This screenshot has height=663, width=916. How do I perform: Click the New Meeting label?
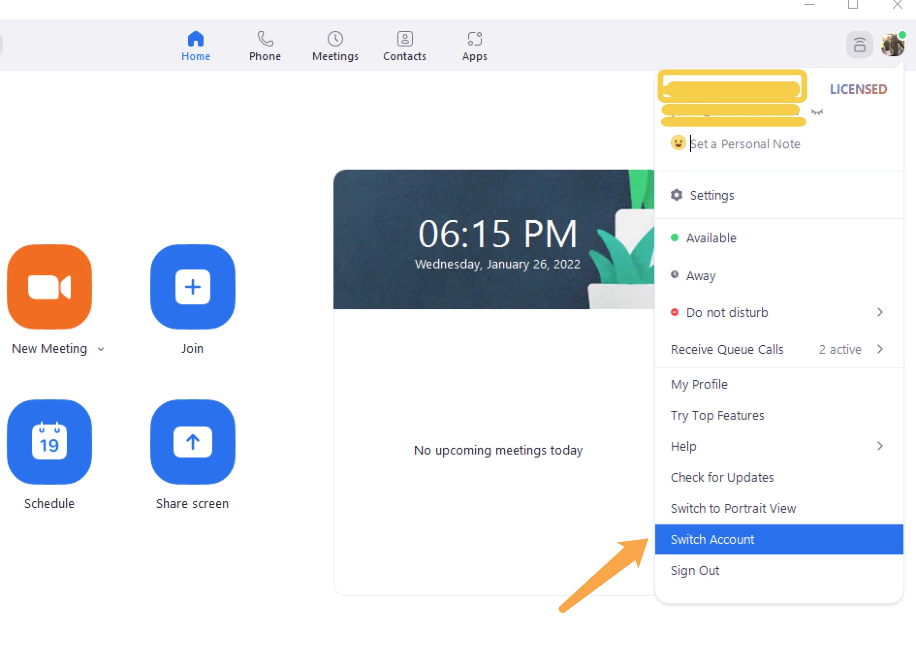pos(49,348)
